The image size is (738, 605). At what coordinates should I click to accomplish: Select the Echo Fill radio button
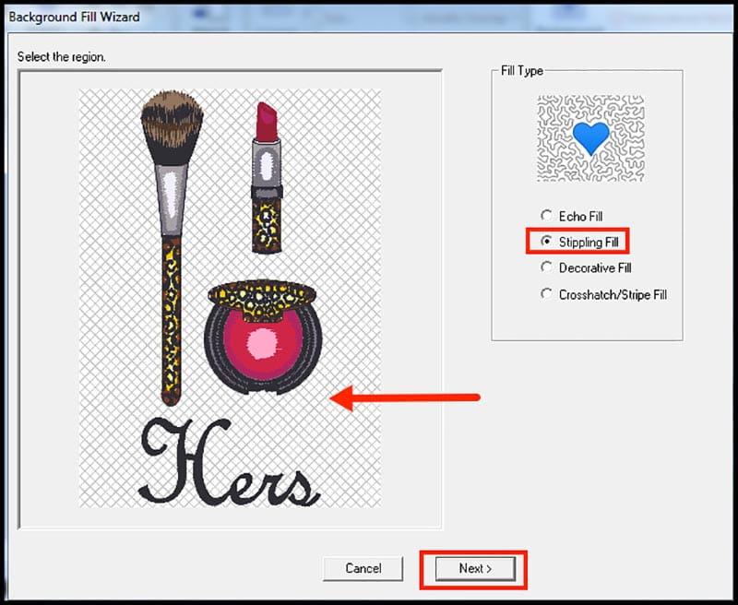pos(547,216)
